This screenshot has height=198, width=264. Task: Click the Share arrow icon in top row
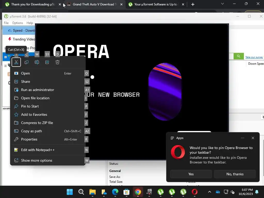pos(47,62)
